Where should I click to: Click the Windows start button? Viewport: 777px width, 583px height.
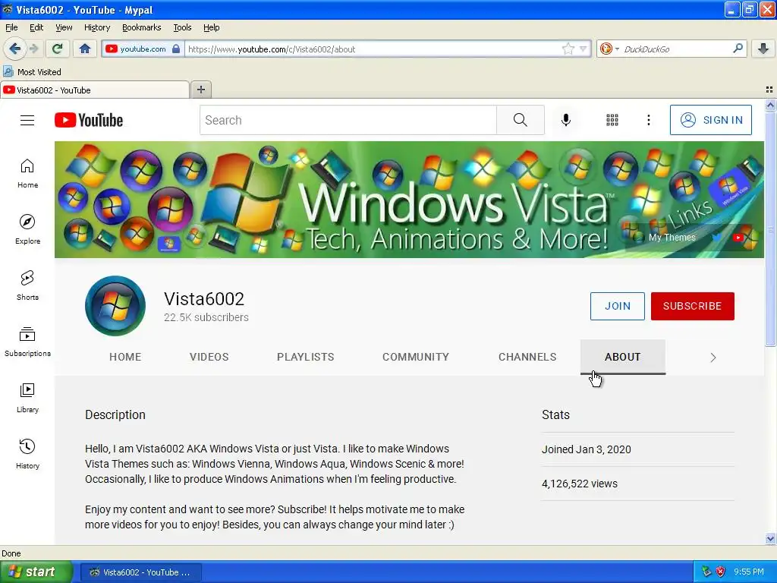tap(36, 572)
